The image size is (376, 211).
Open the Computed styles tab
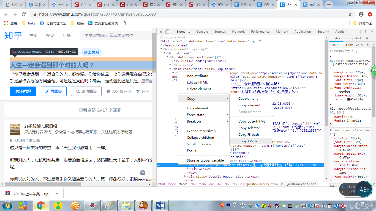coord(353,38)
